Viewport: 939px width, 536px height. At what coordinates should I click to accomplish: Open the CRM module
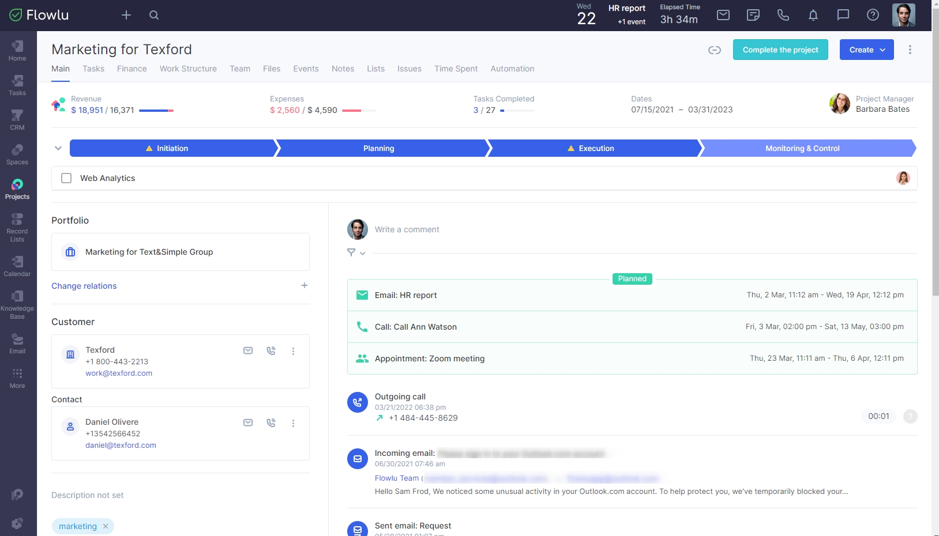click(x=17, y=120)
